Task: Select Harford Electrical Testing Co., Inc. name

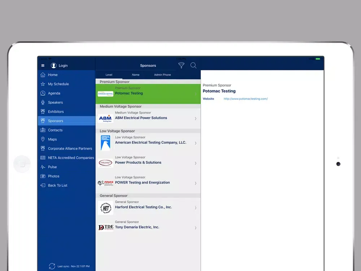Action: 143,207
